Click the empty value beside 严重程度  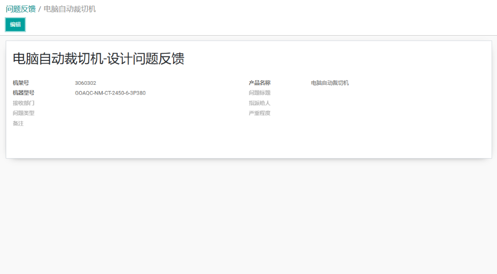pyautogui.click(x=362, y=113)
